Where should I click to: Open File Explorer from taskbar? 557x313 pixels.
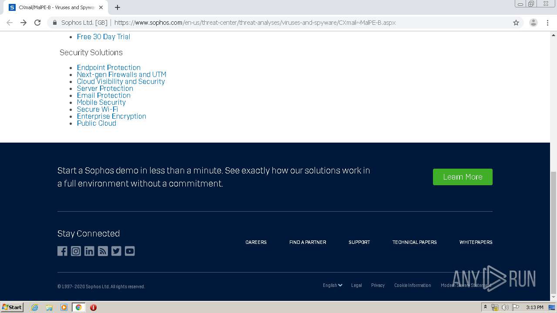pyautogui.click(x=49, y=307)
